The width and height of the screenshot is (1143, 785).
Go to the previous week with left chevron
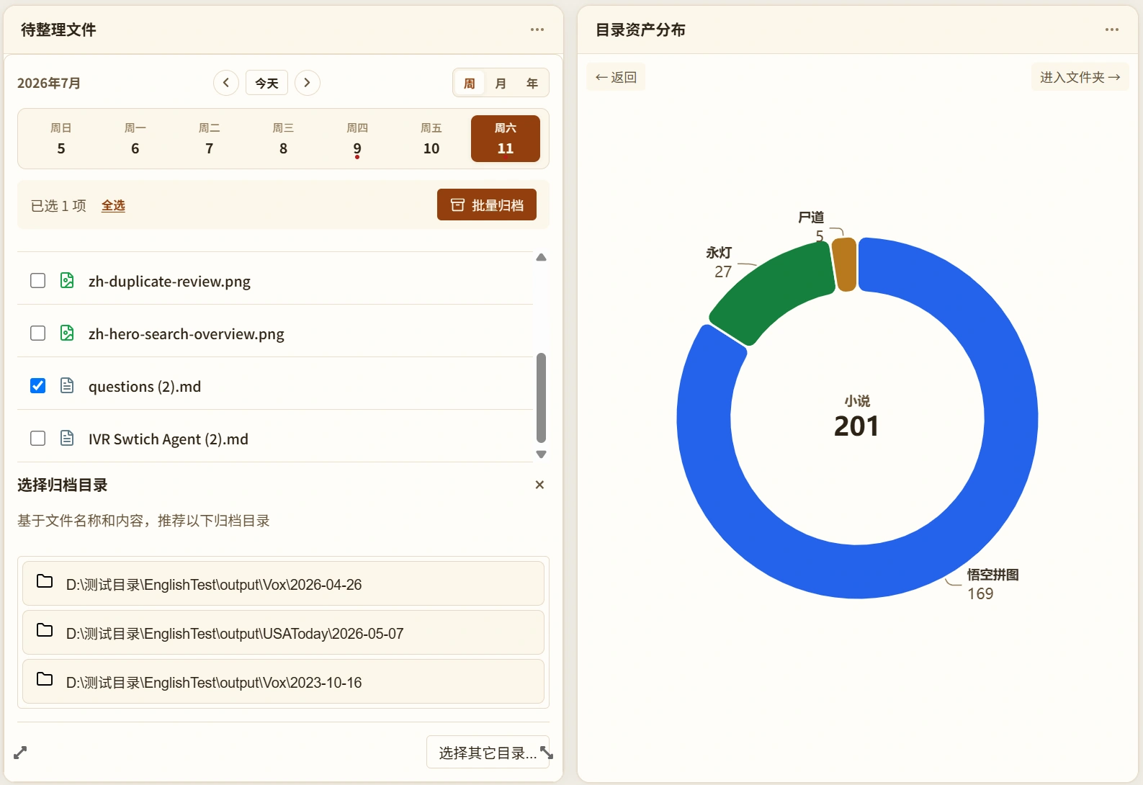[x=226, y=83]
